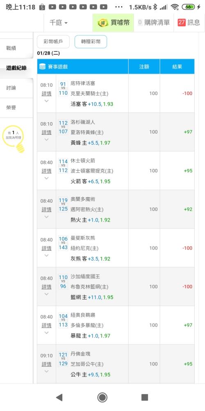Select the 榮譽 sidebar tab
The width and height of the screenshot is (205, 411).
pos(16,108)
